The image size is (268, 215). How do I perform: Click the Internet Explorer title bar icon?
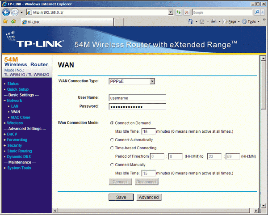pyautogui.click(x=4, y=4)
